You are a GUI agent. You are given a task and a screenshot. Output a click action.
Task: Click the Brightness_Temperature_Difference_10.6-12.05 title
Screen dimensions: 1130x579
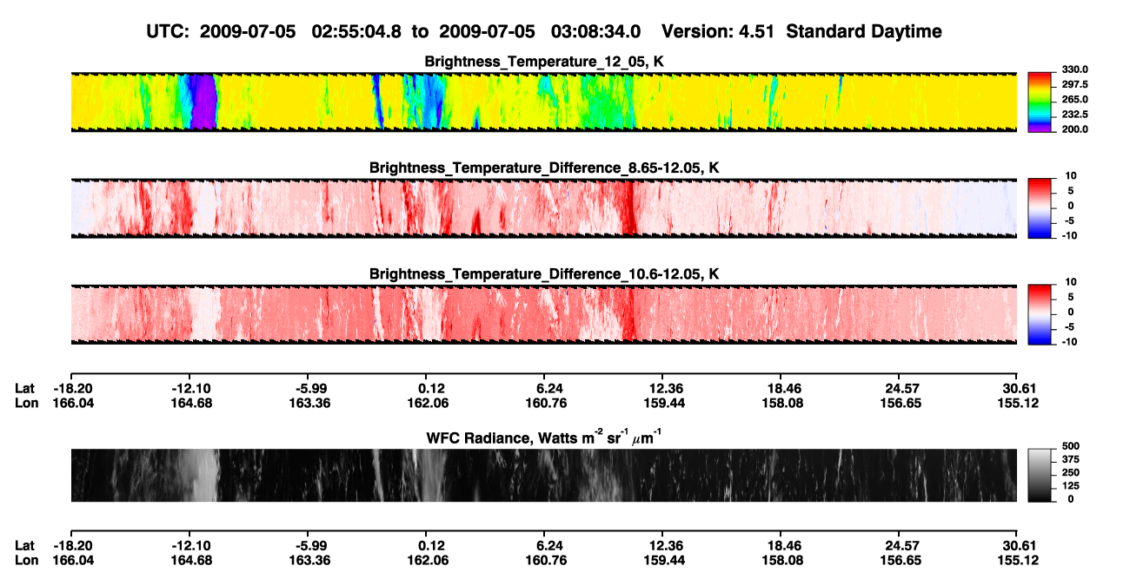[x=544, y=274]
